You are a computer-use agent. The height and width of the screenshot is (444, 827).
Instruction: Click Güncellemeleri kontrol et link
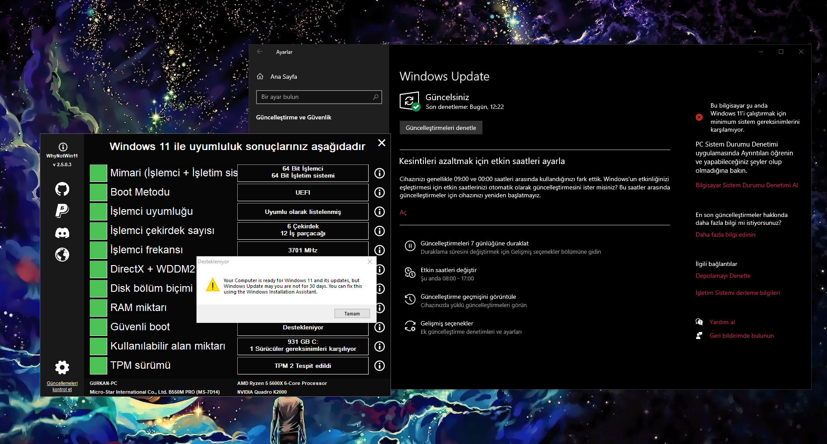point(62,386)
